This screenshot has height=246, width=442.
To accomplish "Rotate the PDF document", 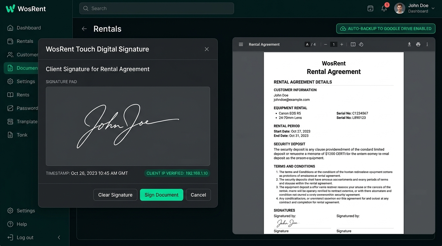I will coord(361,45).
